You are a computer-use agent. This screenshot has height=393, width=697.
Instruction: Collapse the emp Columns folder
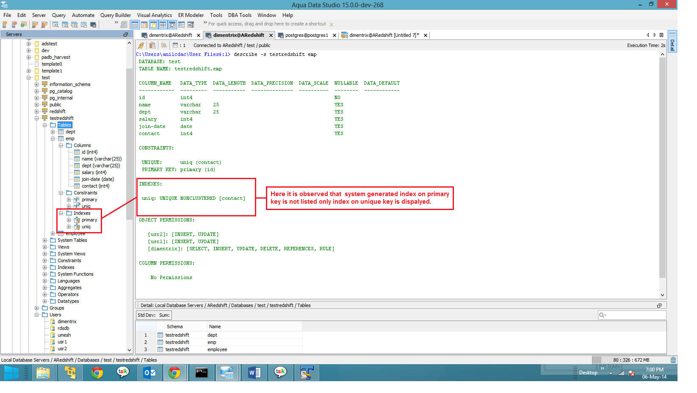61,145
